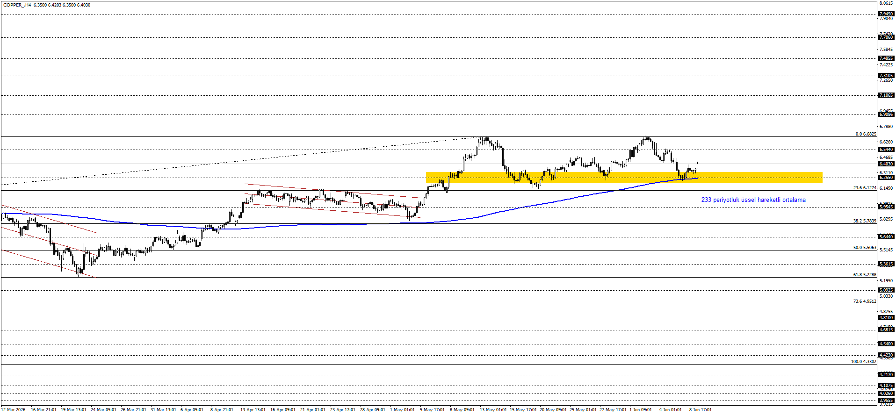Click the 5.8295 price scale value
The image size is (896, 415).
point(886,219)
